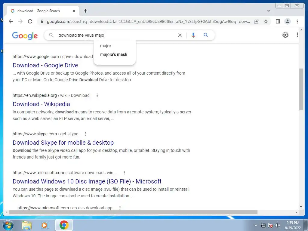Open Chrome side panel icon
Screen dimensions: 308x231
click(278, 21)
